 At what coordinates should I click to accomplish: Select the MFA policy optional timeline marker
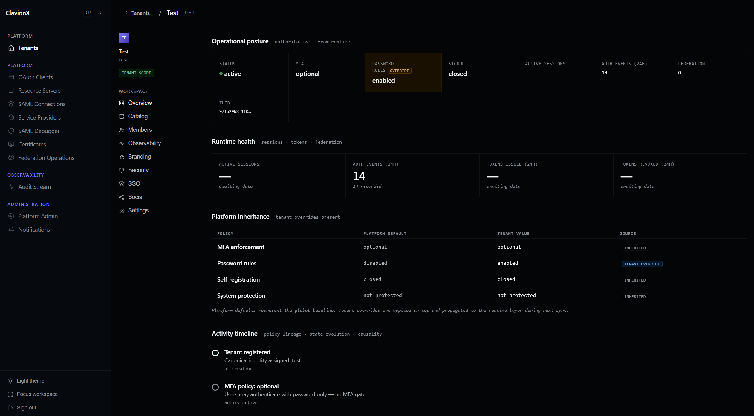coord(215,387)
